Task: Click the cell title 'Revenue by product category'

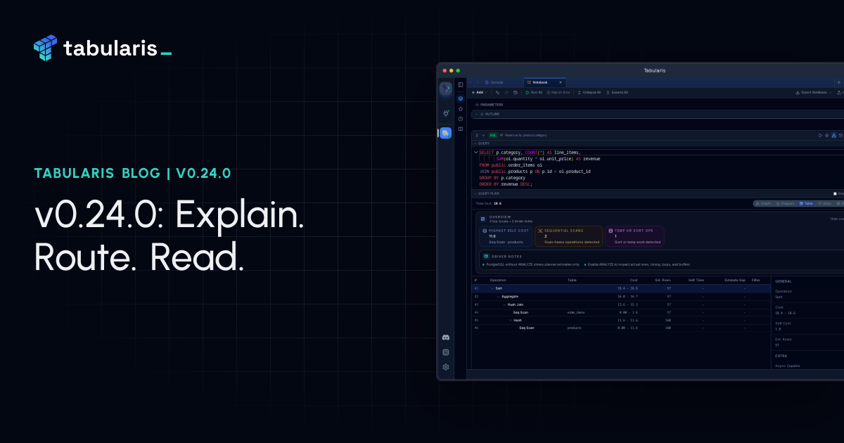Action: click(526, 135)
